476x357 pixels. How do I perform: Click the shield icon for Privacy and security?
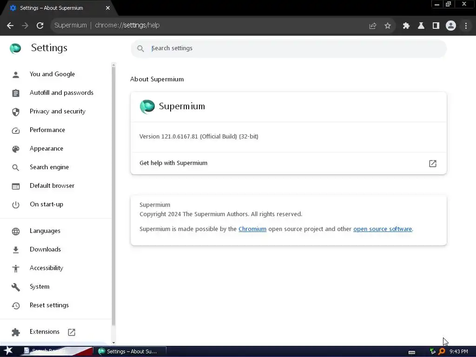click(x=15, y=112)
